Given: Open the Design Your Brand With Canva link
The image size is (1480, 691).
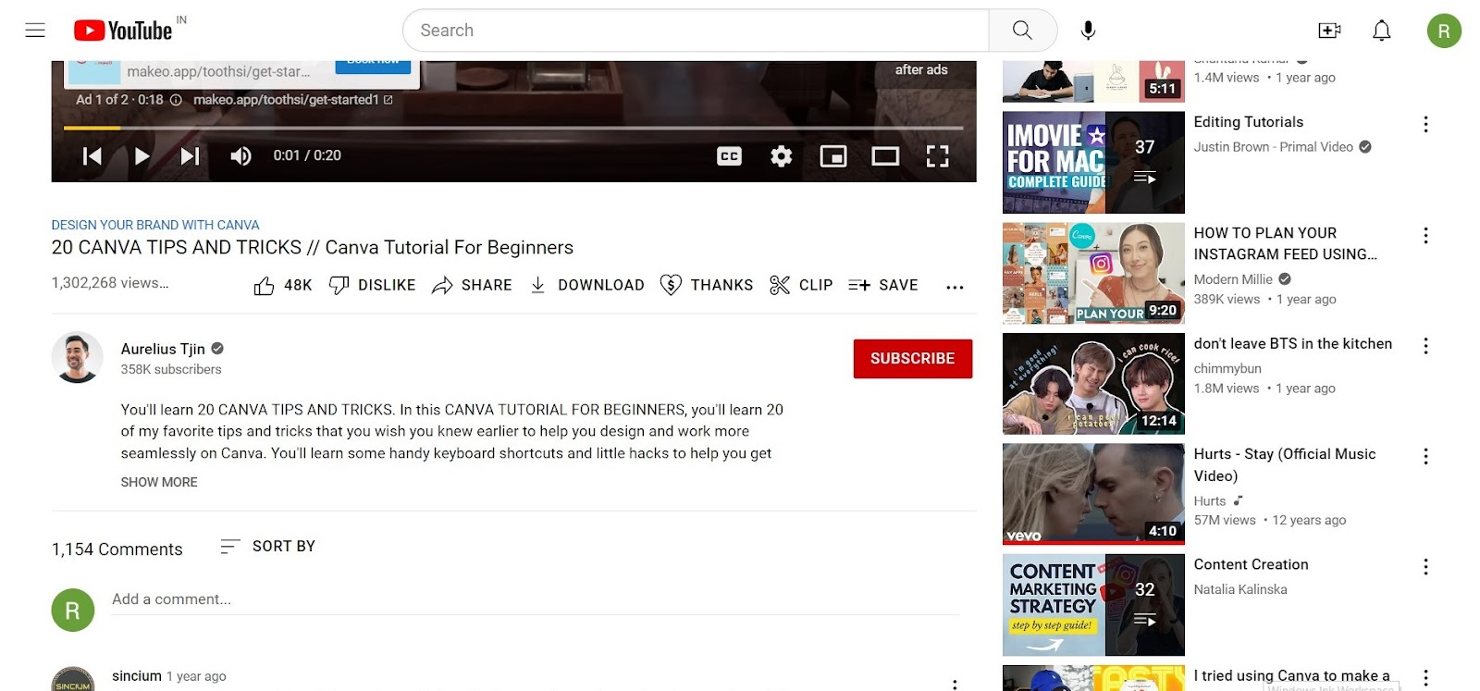Looking at the screenshot, I should click(155, 225).
